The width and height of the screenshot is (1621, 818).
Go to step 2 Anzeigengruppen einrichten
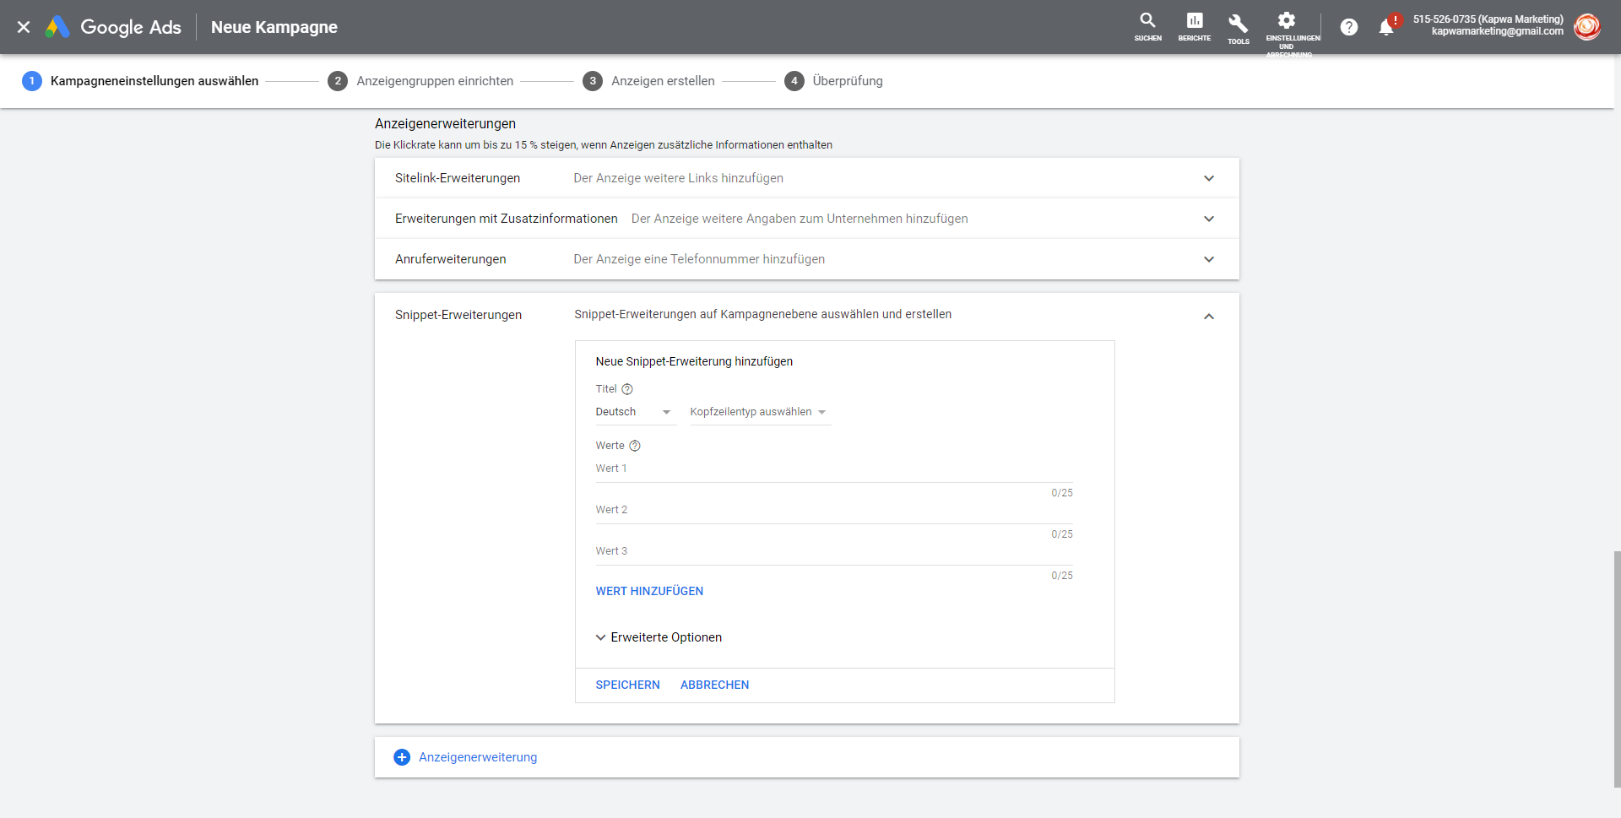click(x=420, y=81)
